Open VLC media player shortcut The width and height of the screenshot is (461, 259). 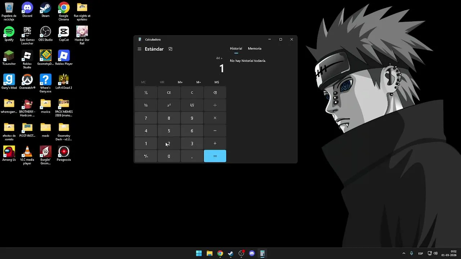27,155
